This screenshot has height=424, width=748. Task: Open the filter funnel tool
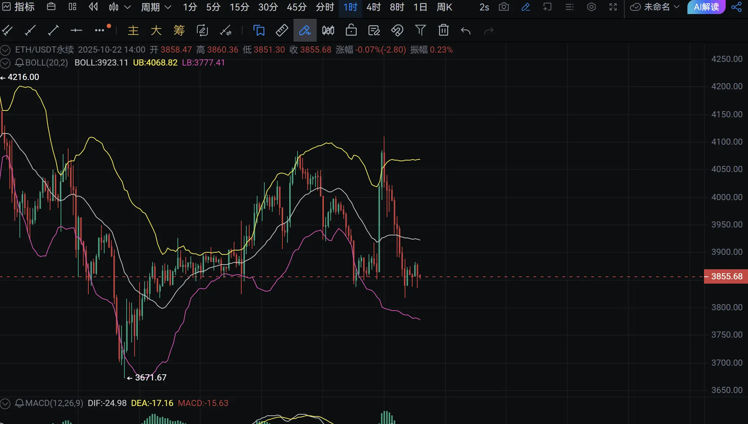pyautogui.click(x=420, y=31)
